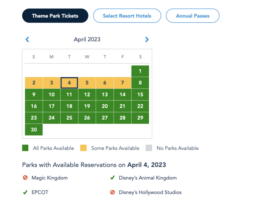The height and width of the screenshot is (203, 279).
Task: Click the checkmark beside Disney's Animal Kingdom
Action: pos(112,178)
